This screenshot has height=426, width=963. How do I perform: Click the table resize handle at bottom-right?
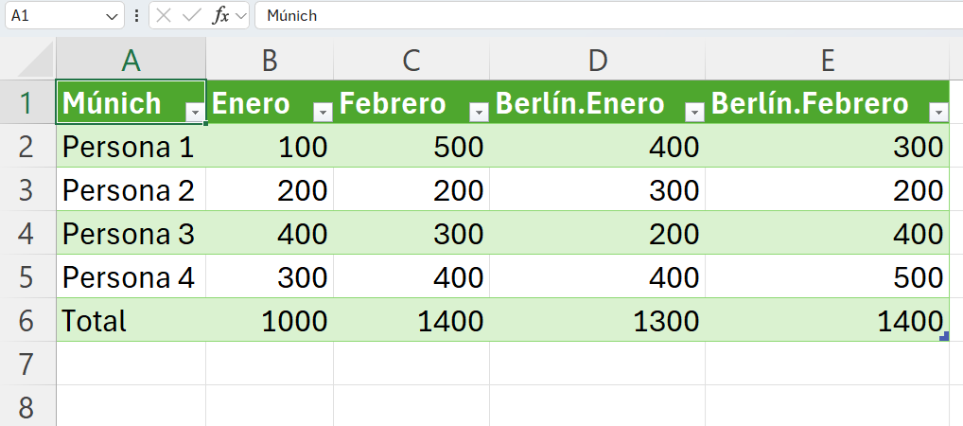click(944, 337)
